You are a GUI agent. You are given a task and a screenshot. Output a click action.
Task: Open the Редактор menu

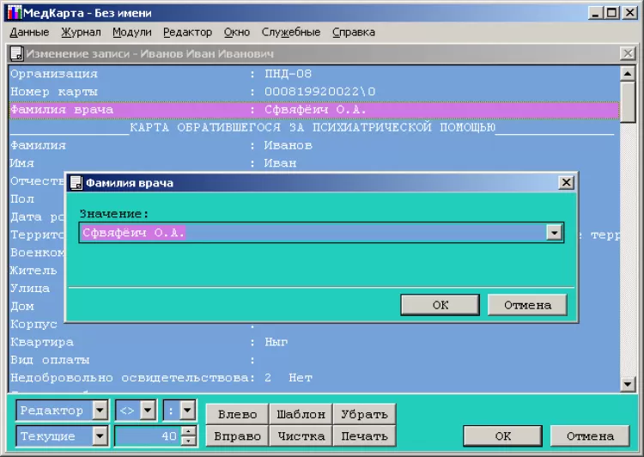(187, 32)
